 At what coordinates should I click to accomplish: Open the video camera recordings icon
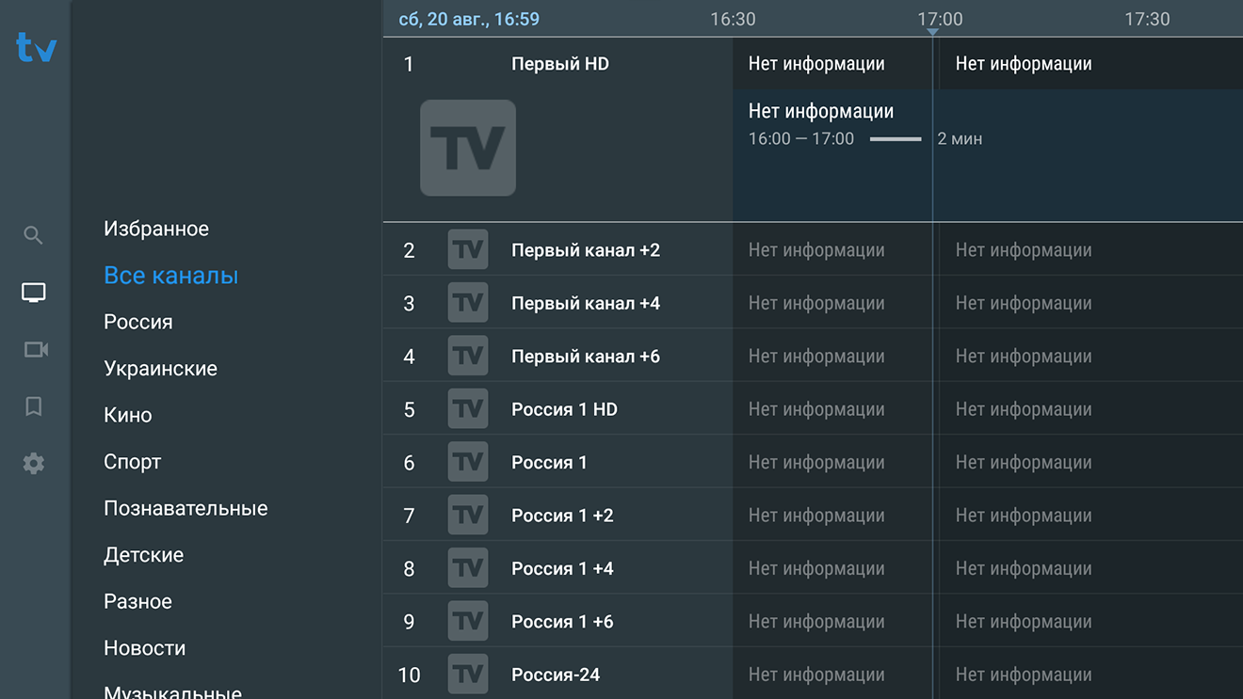click(x=35, y=350)
